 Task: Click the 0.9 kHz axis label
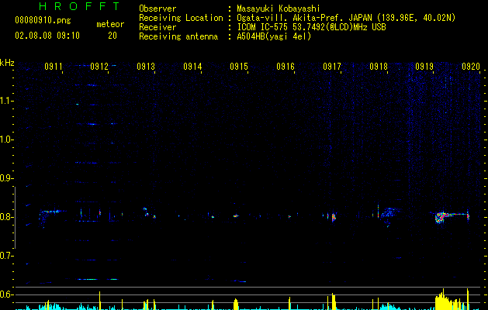point(6,178)
